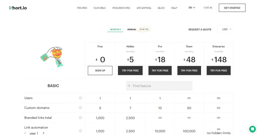Switch to Annual billing tab
This screenshot has height=135, width=257.
click(x=132, y=30)
